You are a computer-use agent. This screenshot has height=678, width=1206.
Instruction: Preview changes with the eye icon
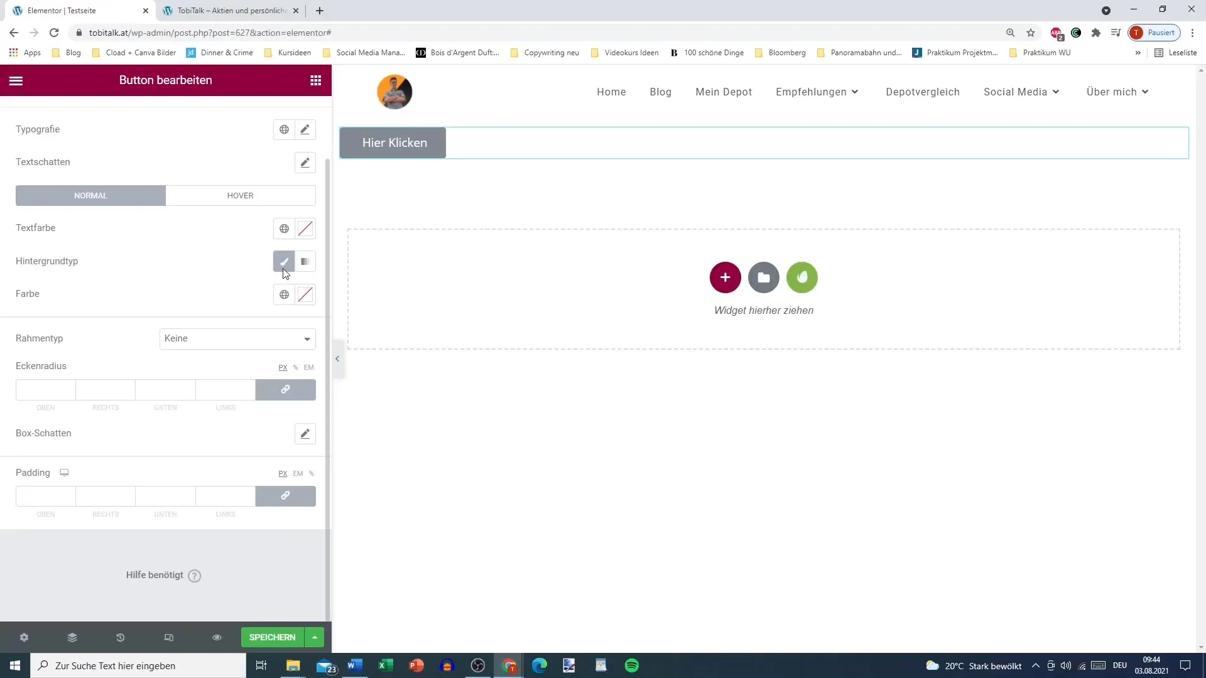[x=217, y=637]
